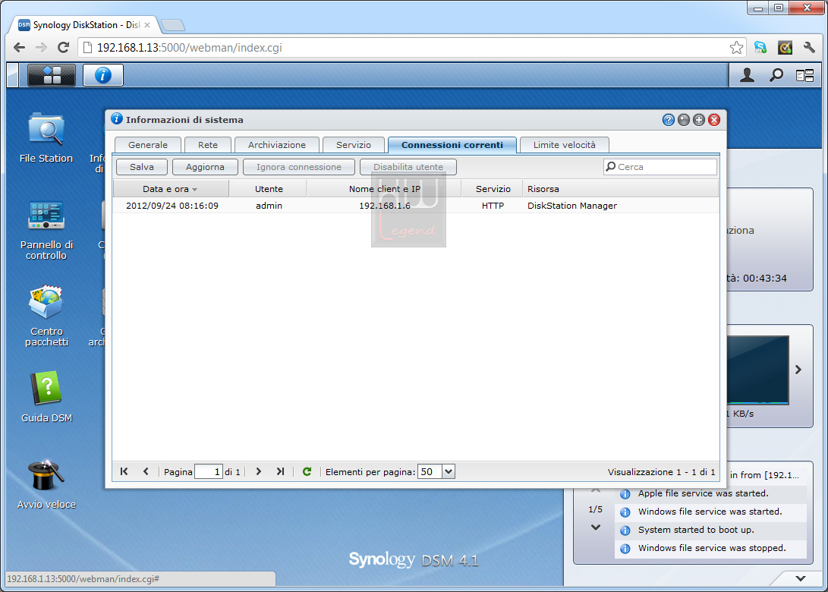This screenshot has height=592, width=828.
Task: Open the resource monitor graph thumbnail
Action: point(757,370)
